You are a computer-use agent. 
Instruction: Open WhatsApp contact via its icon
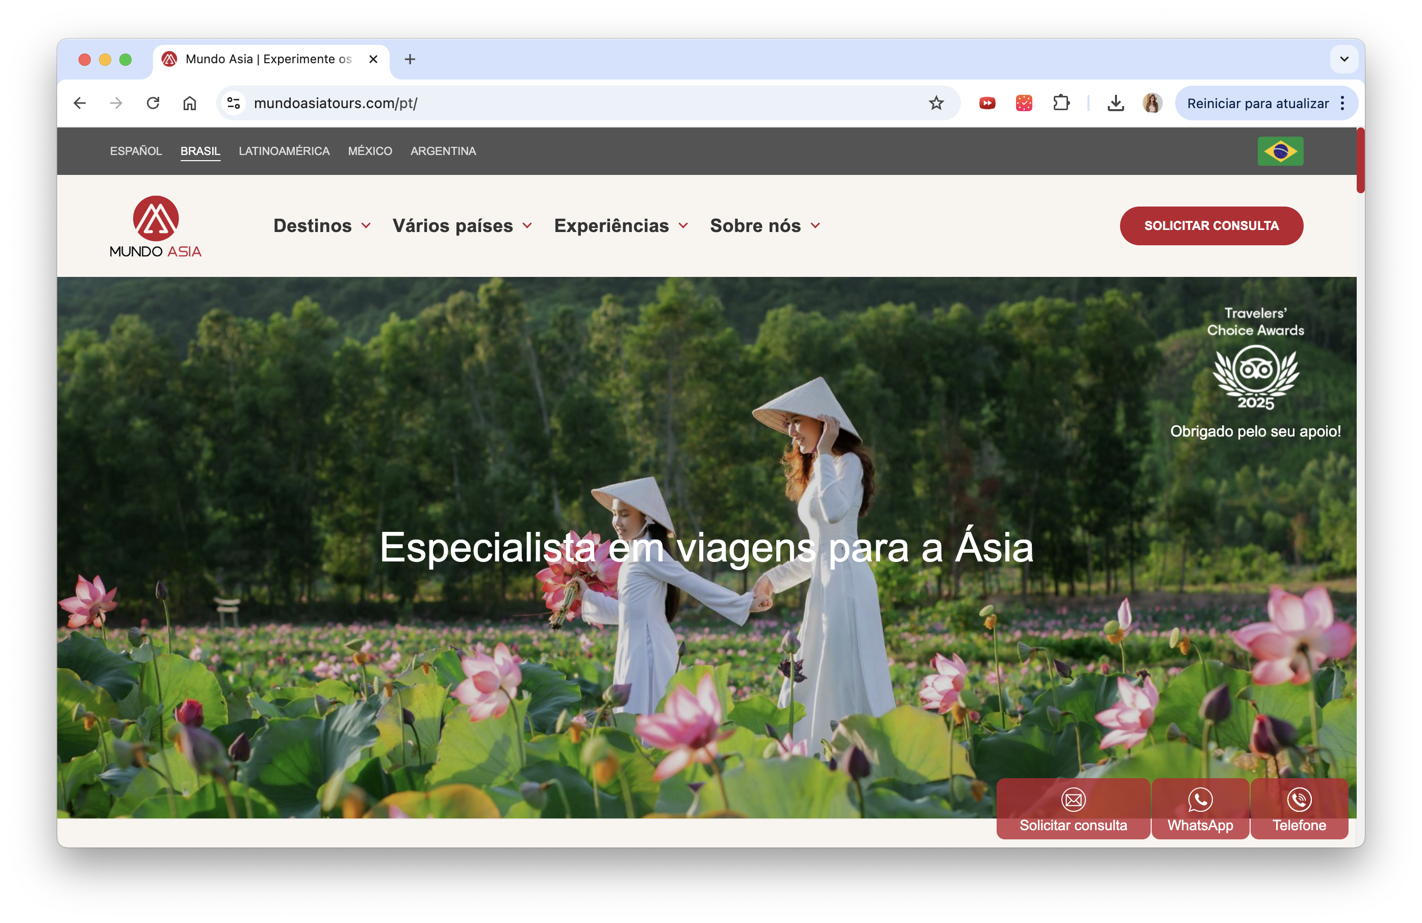click(x=1200, y=800)
